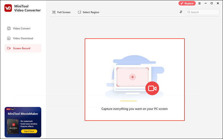Viewport: 223px width, 139px height.
Task: Click the sort order arrows icon
Action: tap(181, 12)
